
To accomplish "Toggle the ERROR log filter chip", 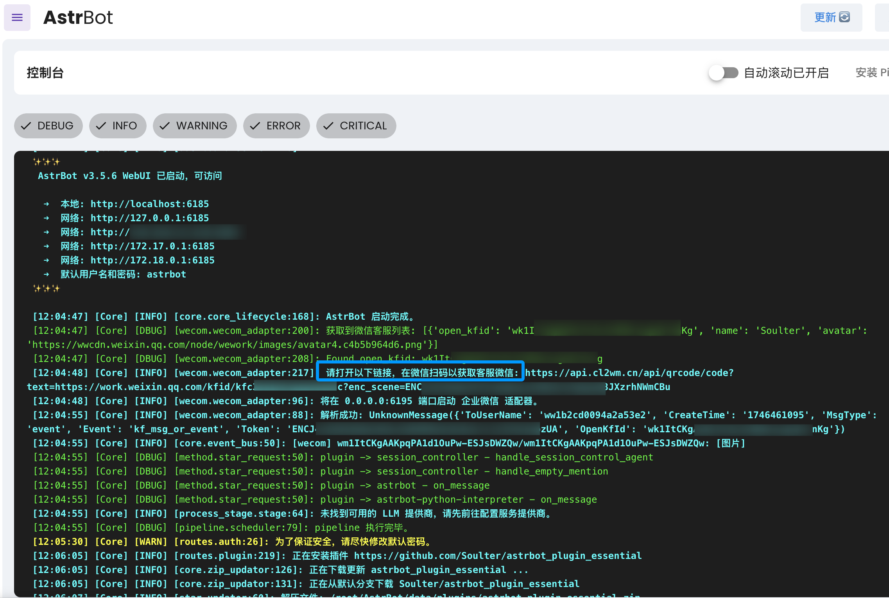I will 283,126.
